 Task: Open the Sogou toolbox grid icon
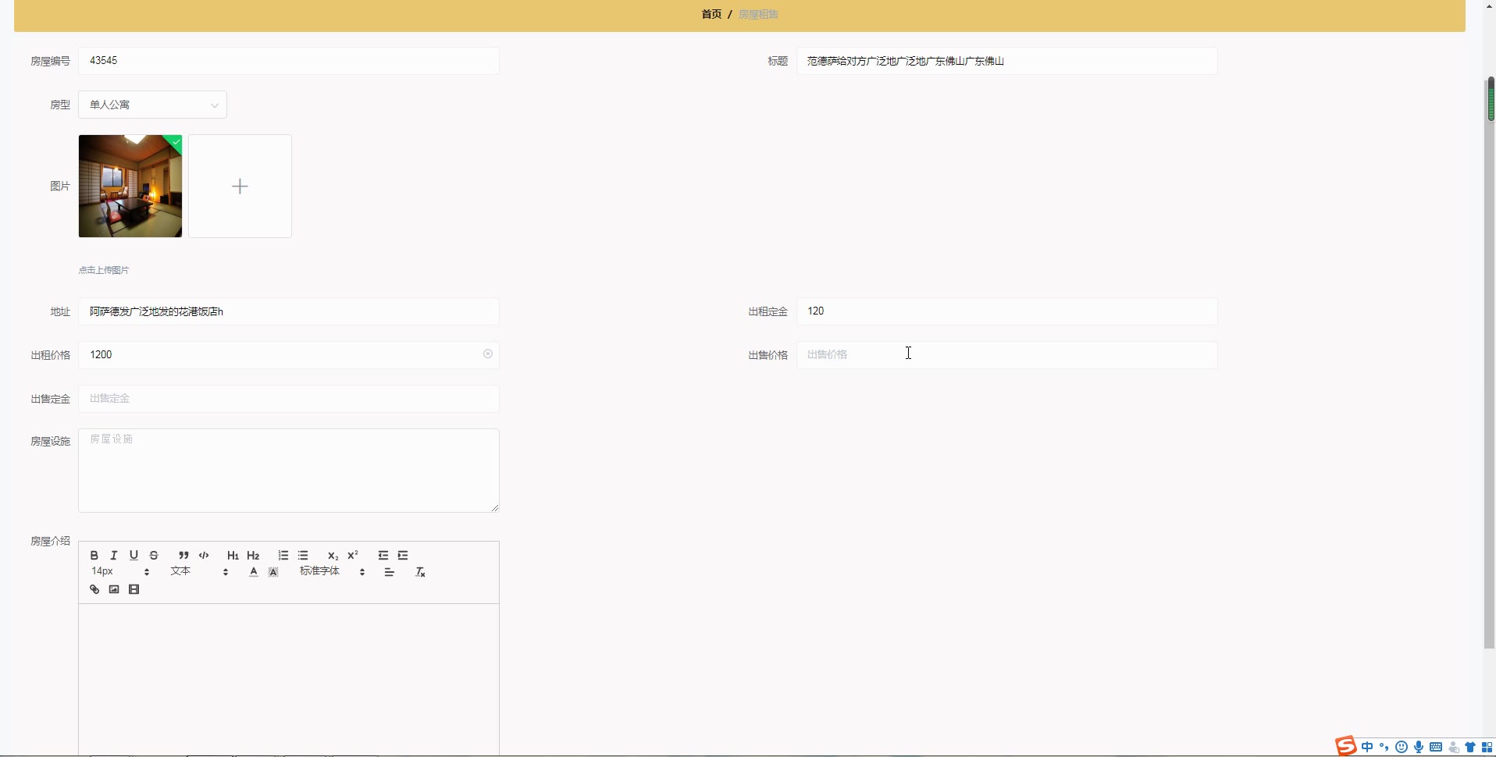tap(1487, 747)
